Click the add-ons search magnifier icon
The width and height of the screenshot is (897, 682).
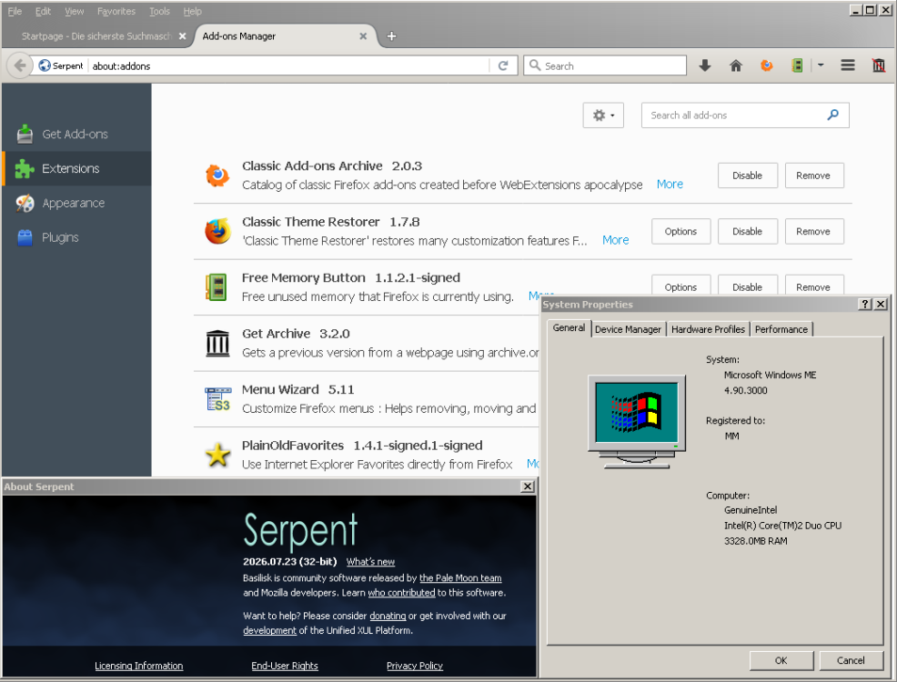833,115
